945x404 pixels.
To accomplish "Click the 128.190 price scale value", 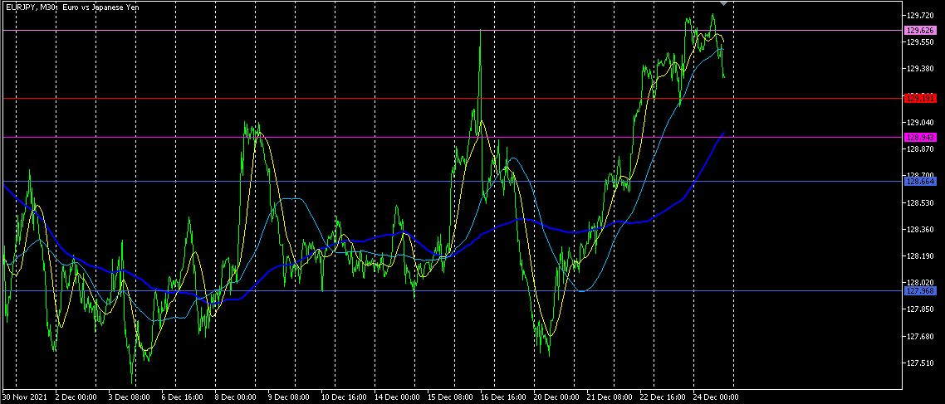I will 920,256.
